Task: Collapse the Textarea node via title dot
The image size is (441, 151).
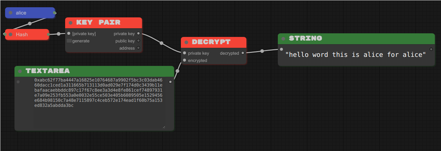Action: click(20, 71)
